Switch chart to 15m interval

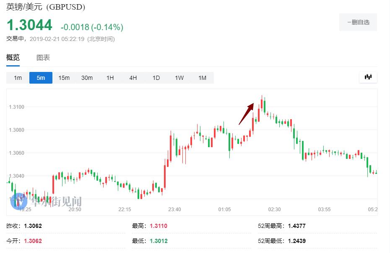click(x=64, y=78)
